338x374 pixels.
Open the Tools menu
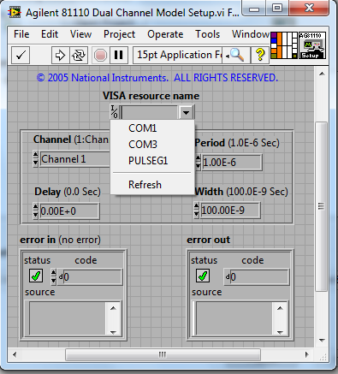207,34
